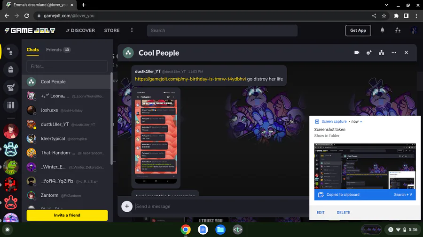Open the Chrome three-dot menu

pos(416,16)
